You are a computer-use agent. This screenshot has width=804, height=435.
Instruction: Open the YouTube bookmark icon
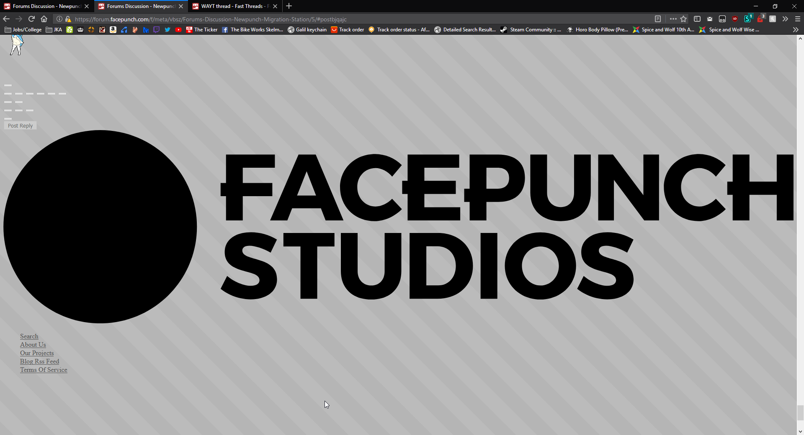click(x=178, y=30)
